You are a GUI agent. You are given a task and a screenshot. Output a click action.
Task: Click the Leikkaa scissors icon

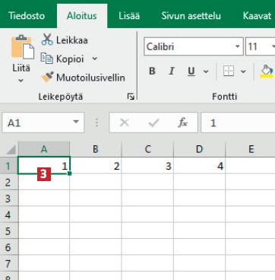pos(47,40)
